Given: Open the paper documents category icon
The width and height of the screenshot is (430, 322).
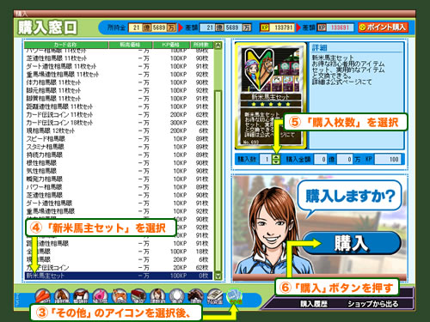Looking at the screenshot, I should 215,296.
